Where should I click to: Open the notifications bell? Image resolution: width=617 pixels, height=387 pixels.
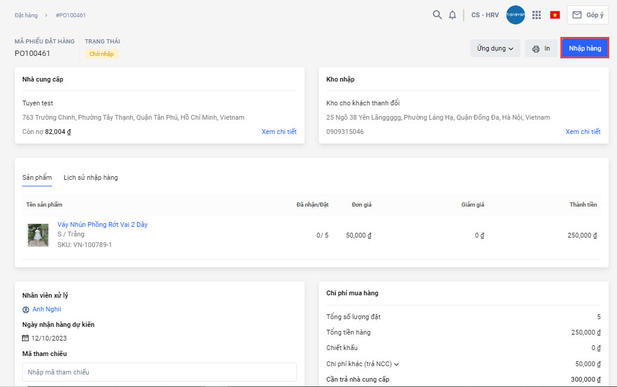click(452, 15)
